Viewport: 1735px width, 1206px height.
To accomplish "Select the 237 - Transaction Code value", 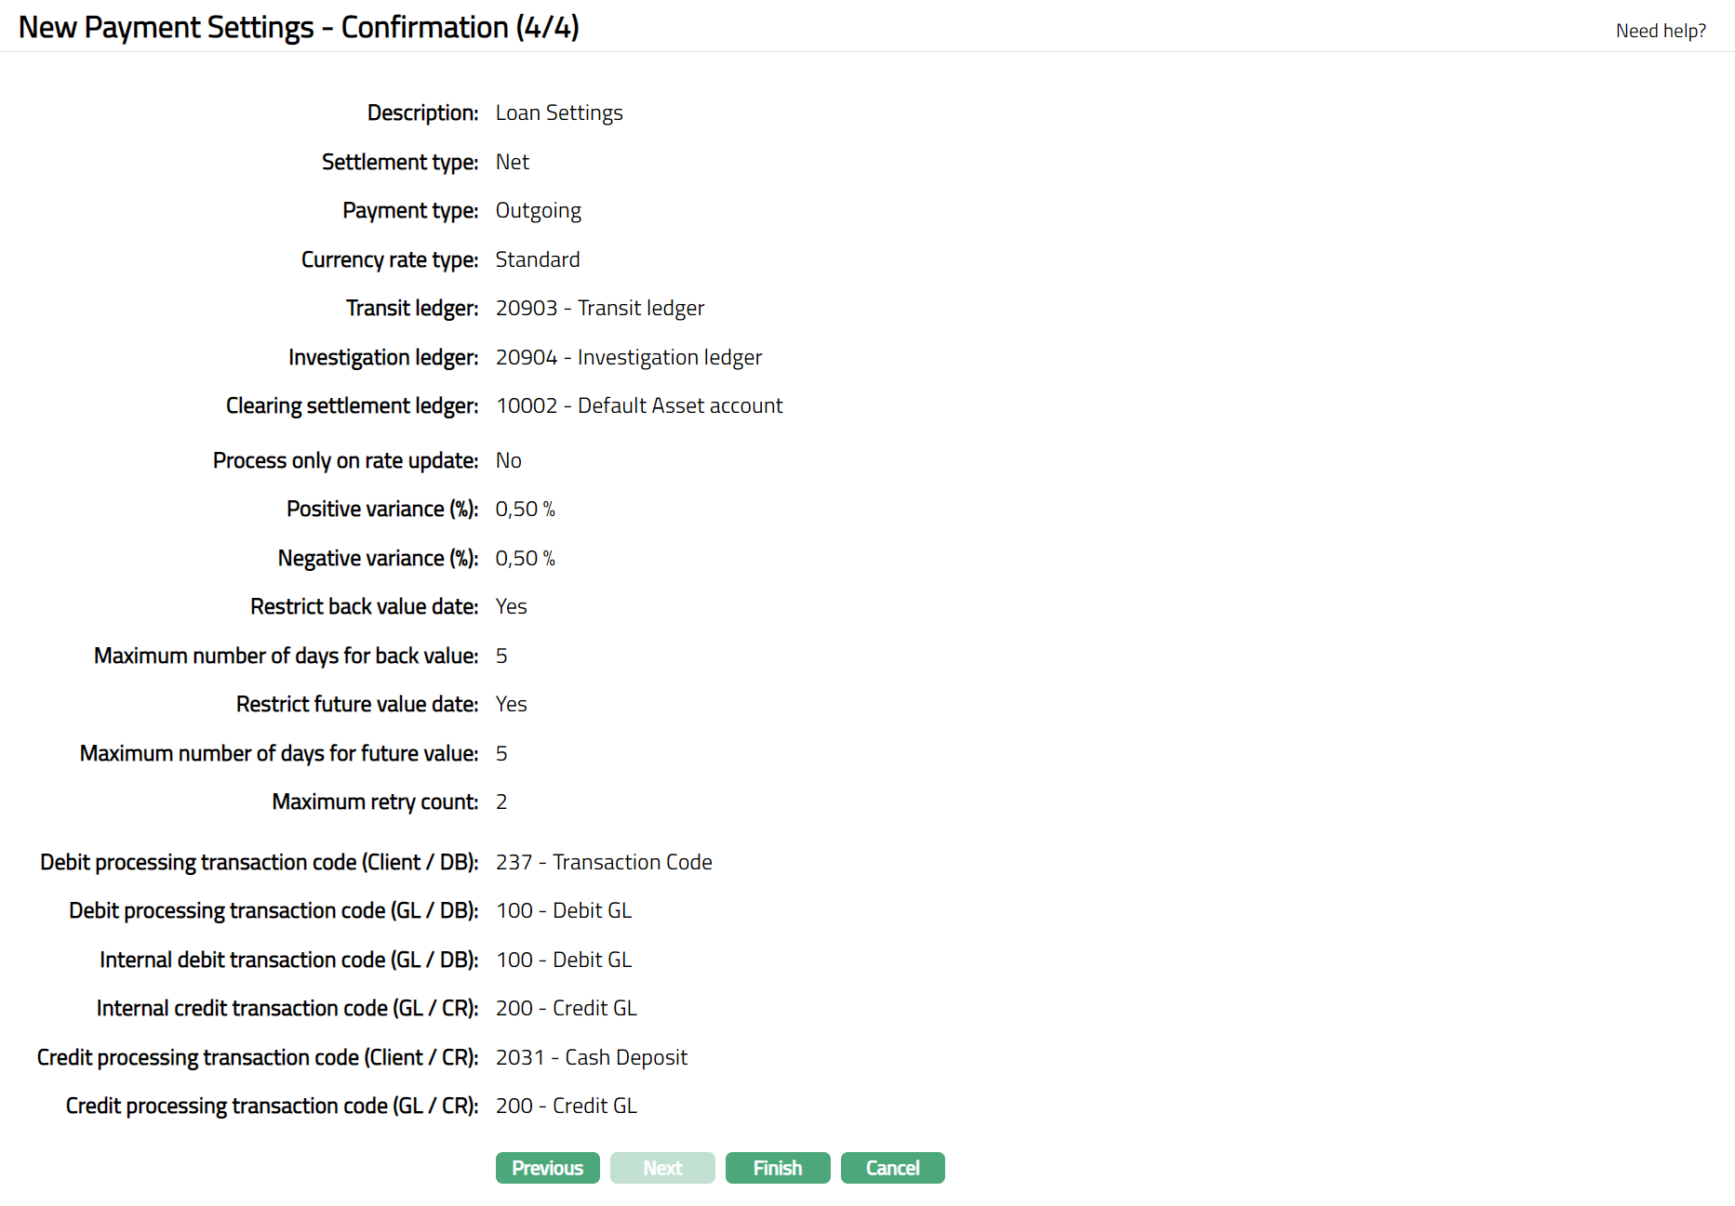I will pos(604,862).
